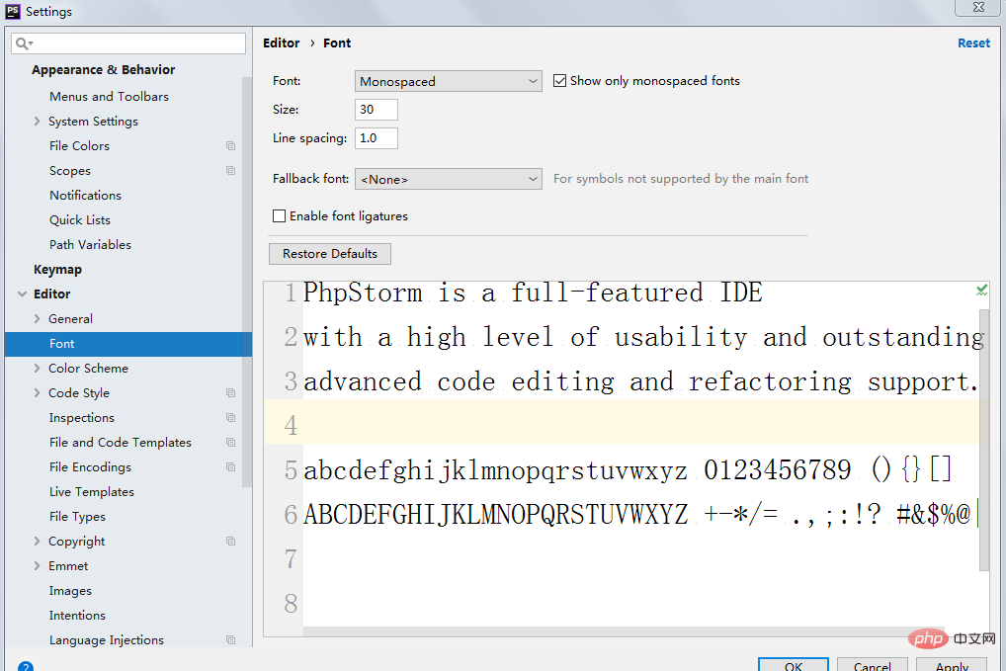The image size is (1006, 671).
Task: Open Intentions settings
Action: coord(77,616)
